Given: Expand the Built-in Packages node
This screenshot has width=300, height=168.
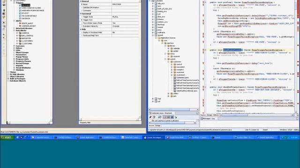Looking at the screenshot, I should click(x=8, y=79).
